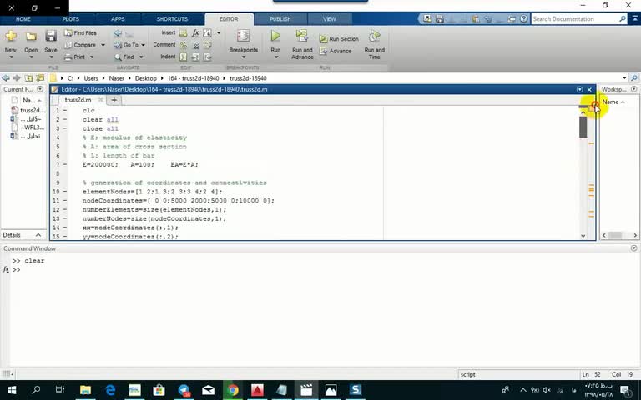Click the new editor tab plus button

[x=114, y=100]
